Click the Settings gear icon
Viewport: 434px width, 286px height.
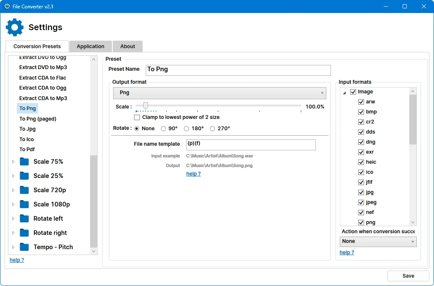pos(15,27)
